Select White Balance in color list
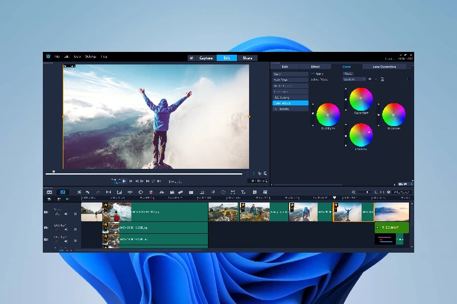The height and width of the screenshot is (304, 457). 290,86
